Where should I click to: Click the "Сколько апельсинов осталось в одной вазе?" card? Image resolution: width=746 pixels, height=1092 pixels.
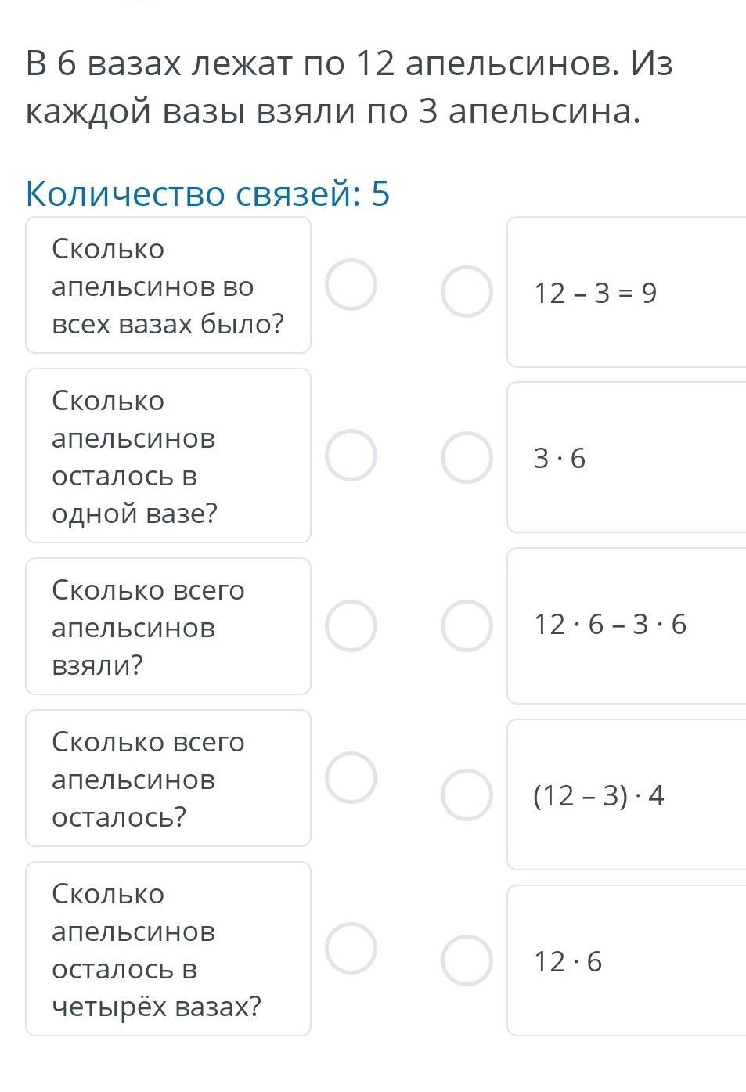click(x=168, y=456)
